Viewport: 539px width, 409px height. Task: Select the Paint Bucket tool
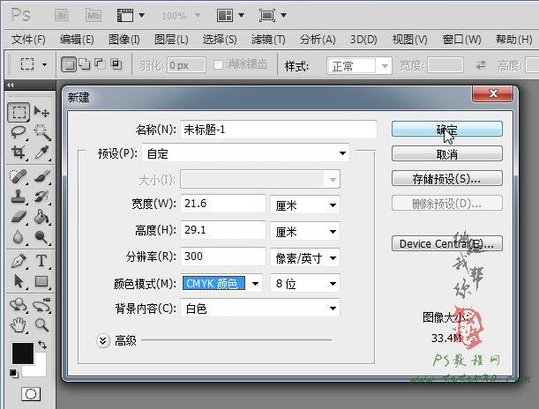(x=41, y=217)
